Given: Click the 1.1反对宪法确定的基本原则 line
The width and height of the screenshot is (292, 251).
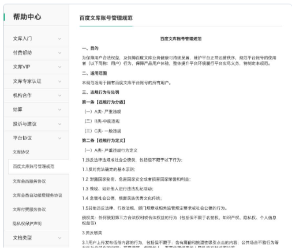Looking at the screenshot, I should click(x=109, y=170).
